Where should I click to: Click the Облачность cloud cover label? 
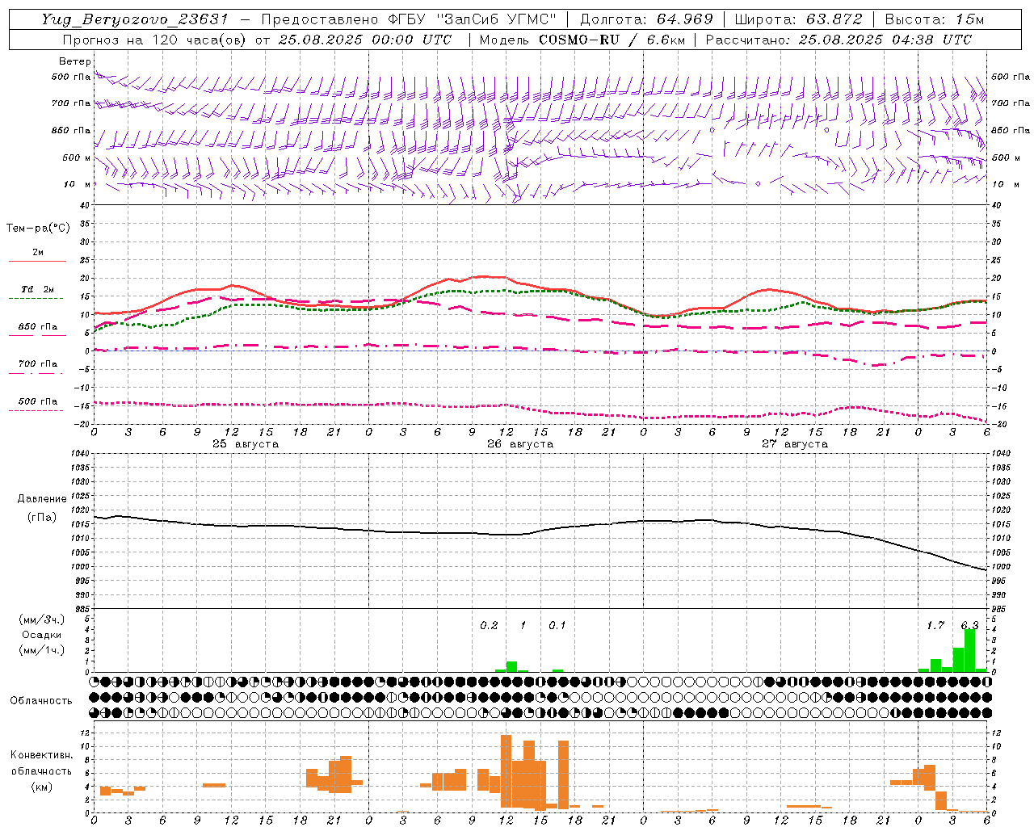pyautogui.click(x=41, y=701)
